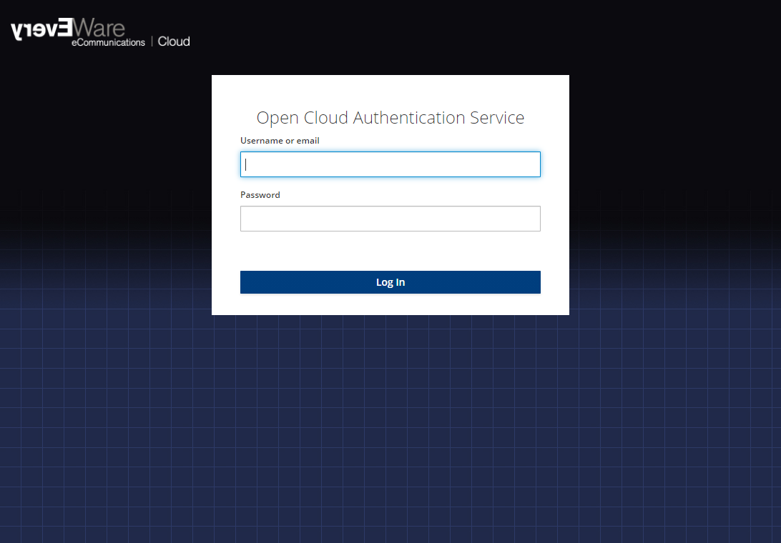This screenshot has width=781, height=543.
Task: Click the Open Cloud Authentication Service heading
Action: 390,118
